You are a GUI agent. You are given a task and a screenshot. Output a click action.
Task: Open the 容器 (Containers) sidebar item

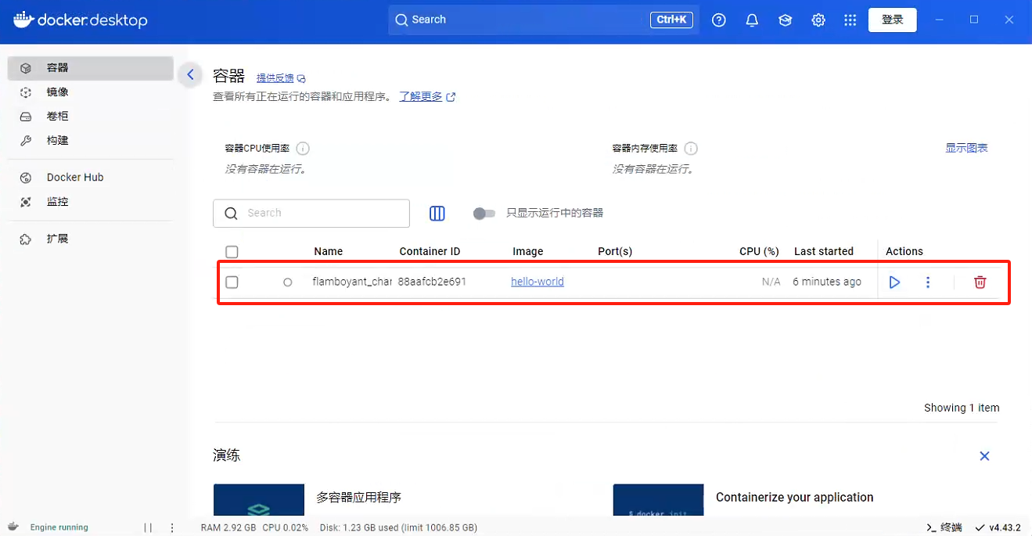(x=90, y=68)
